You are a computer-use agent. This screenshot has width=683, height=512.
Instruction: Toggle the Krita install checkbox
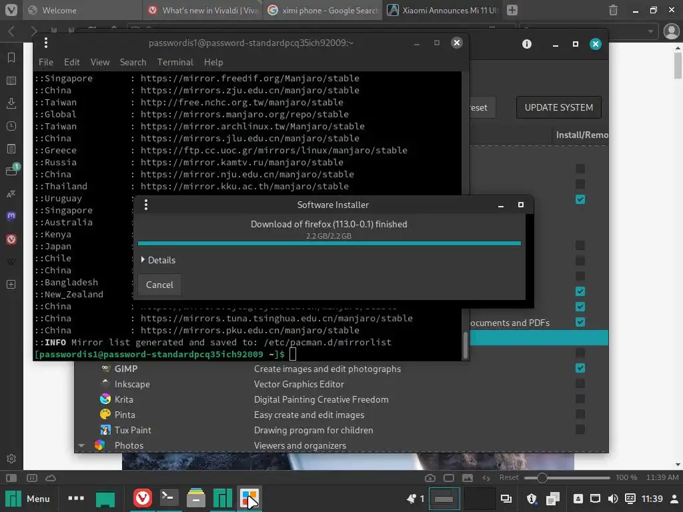tap(580, 399)
